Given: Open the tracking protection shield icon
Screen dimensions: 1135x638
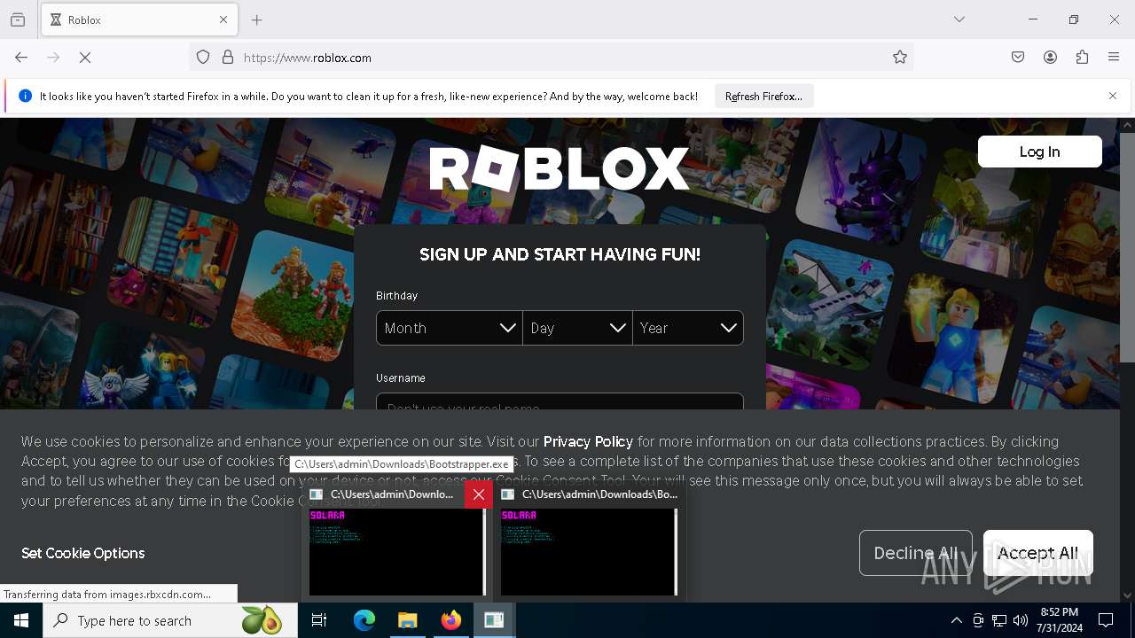Looking at the screenshot, I should tap(203, 58).
